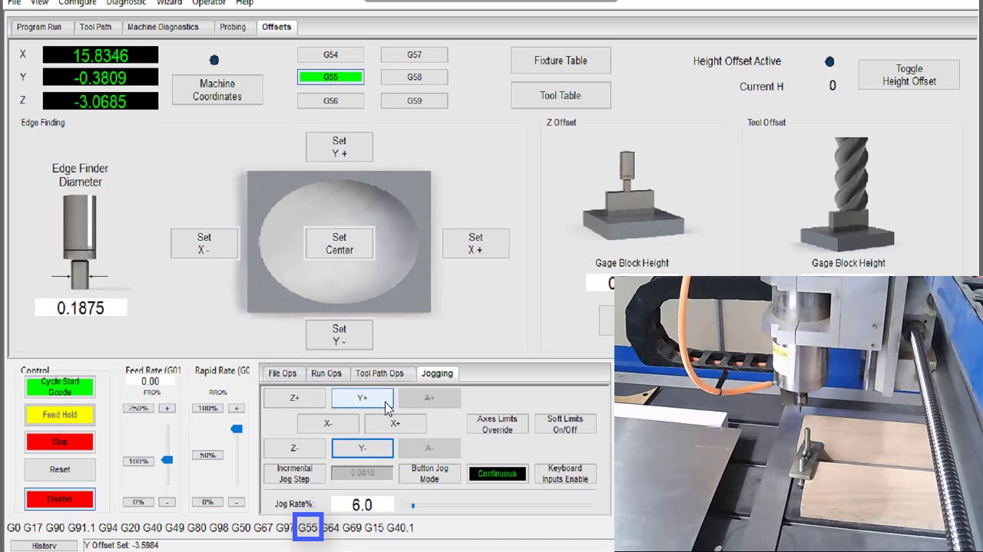Select the G54 work offset
This screenshot has width=983, height=552.
[x=330, y=55]
